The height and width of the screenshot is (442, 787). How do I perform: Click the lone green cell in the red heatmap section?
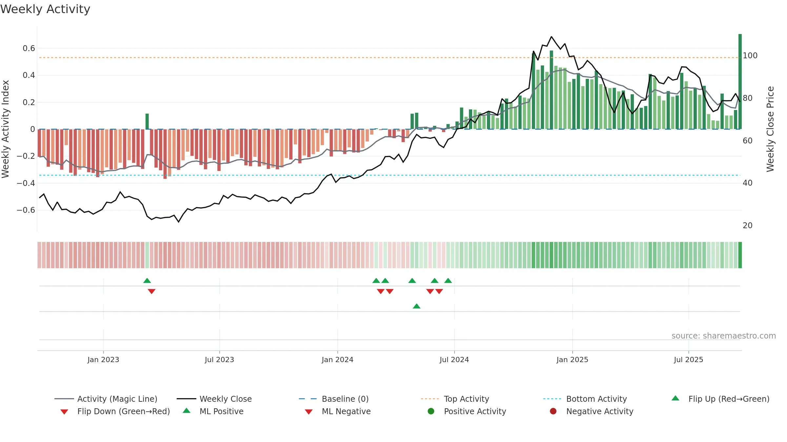tap(147, 255)
